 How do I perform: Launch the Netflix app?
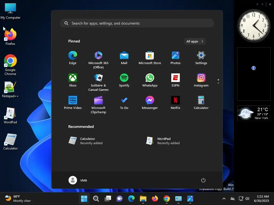coord(176,103)
